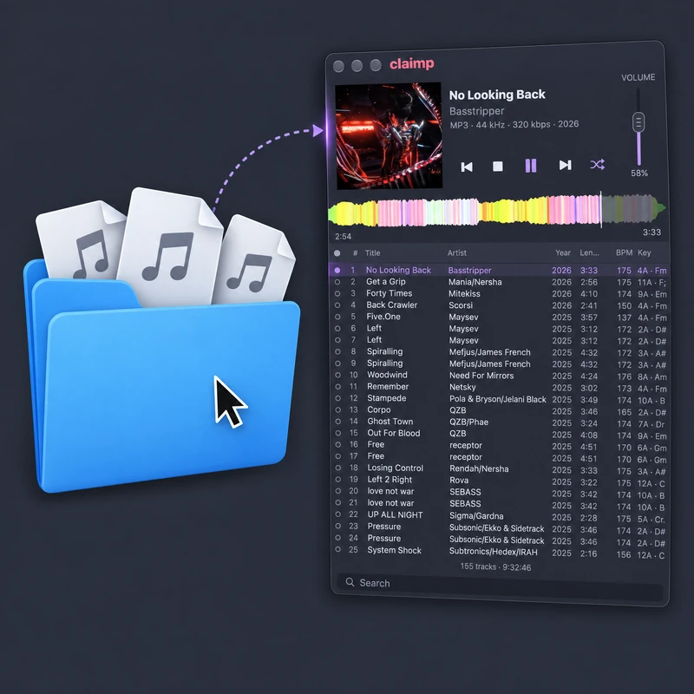Select the track title Stampede
The height and width of the screenshot is (694, 694).
386,398
